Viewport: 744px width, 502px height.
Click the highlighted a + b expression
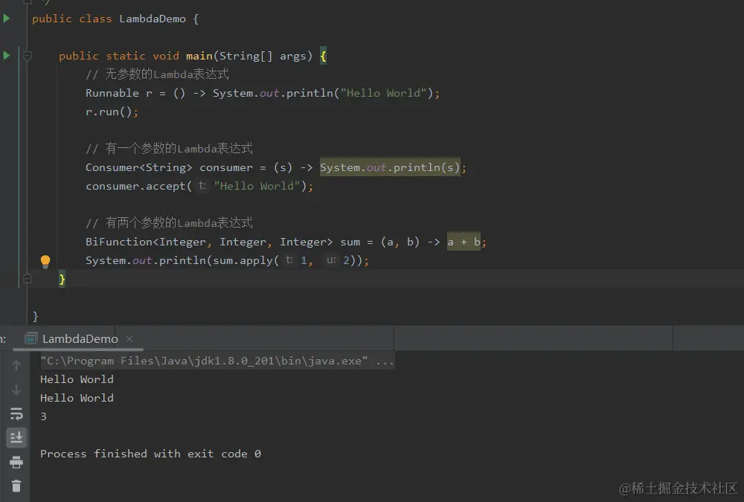[x=463, y=241]
